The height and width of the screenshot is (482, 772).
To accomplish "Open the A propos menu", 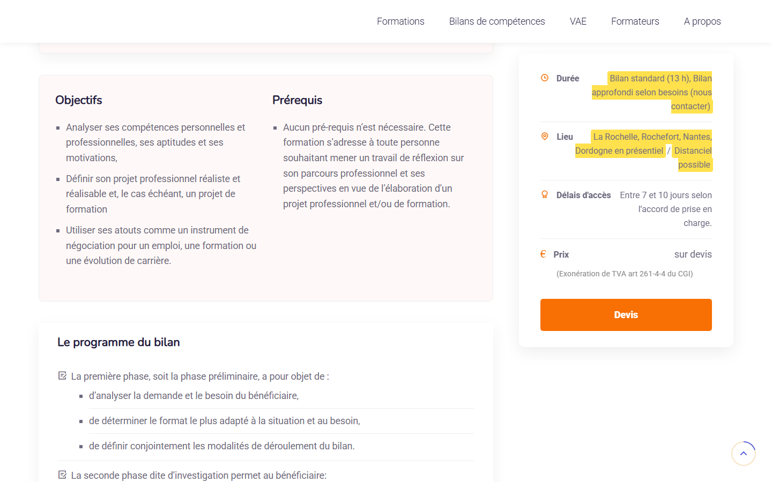I will click(702, 21).
